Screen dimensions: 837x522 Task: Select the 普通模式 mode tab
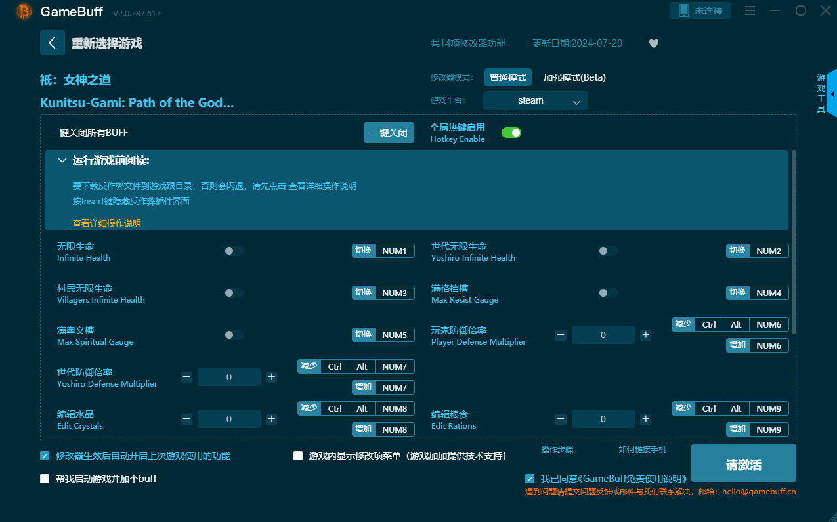point(507,77)
